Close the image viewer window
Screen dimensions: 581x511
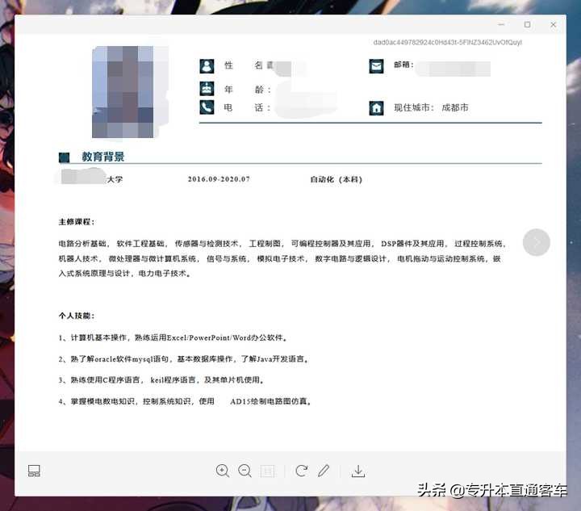[554, 24]
